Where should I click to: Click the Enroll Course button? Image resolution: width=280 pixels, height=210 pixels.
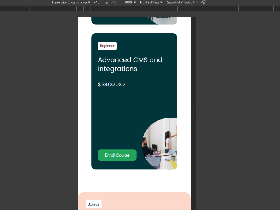tap(117, 155)
